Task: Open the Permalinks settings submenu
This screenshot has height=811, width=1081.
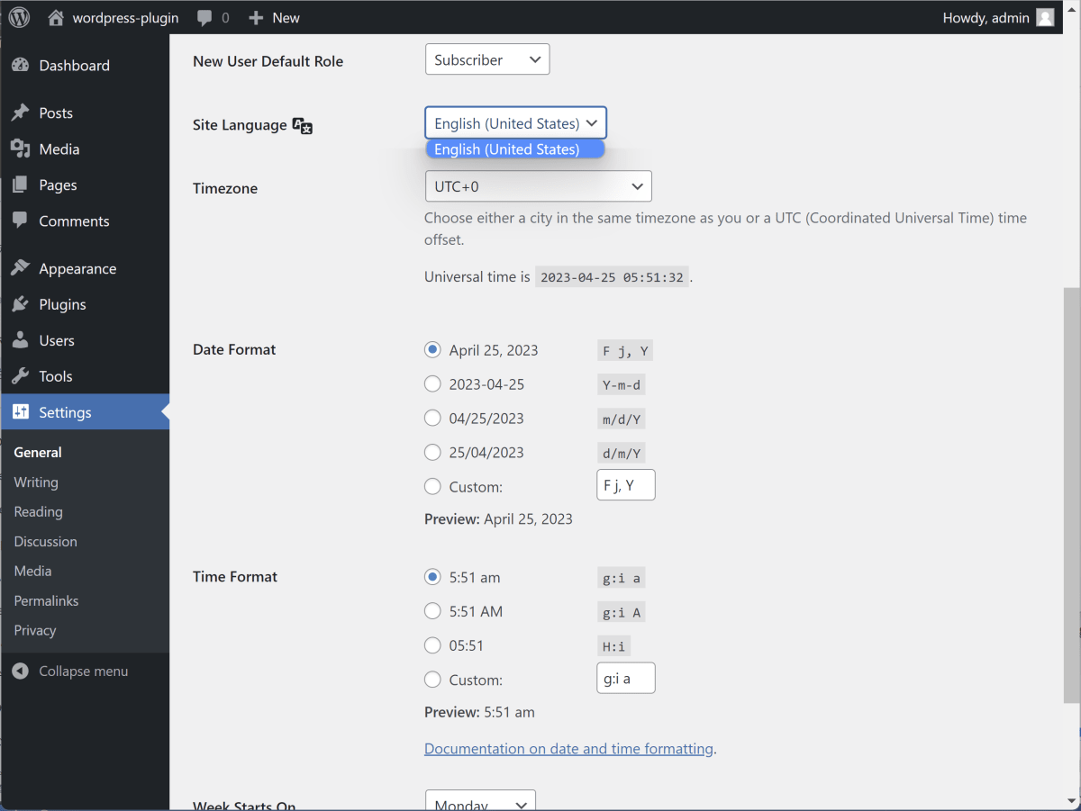Action: [x=46, y=601]
